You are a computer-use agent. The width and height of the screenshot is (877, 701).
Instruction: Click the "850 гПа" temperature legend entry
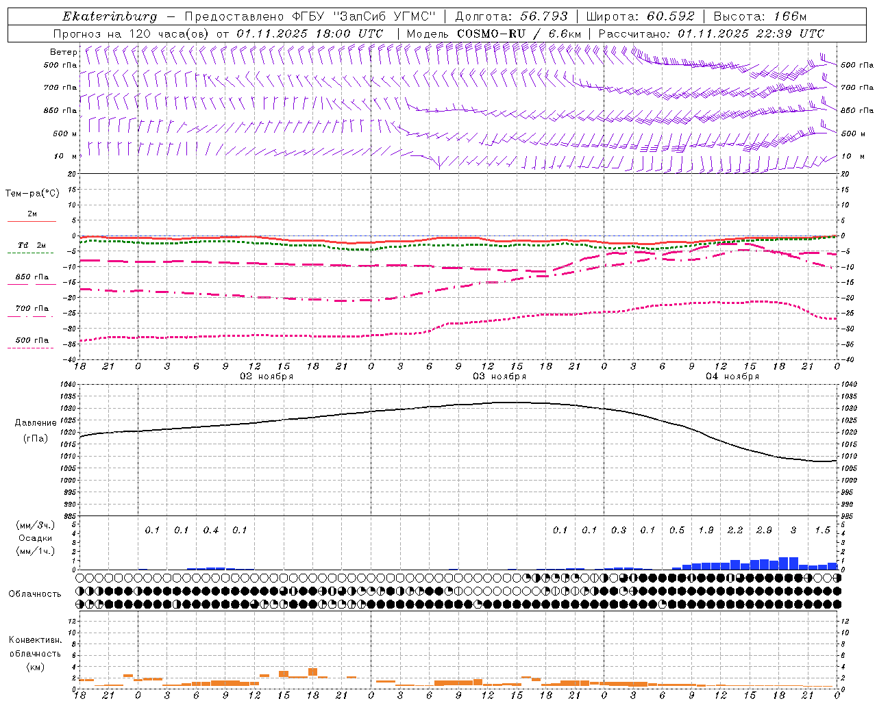[32, 277]
